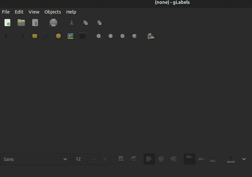252x177 pixels.
Task: Toggle bold text style
Action: [121, 159]
